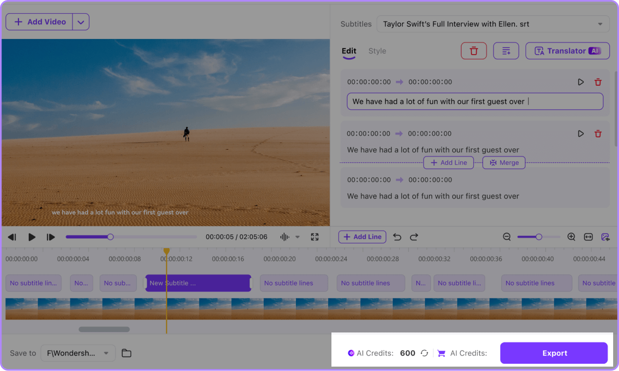619x371 pixels.
Task: Open the waveform display options dropdown
Action: point(296,237)
